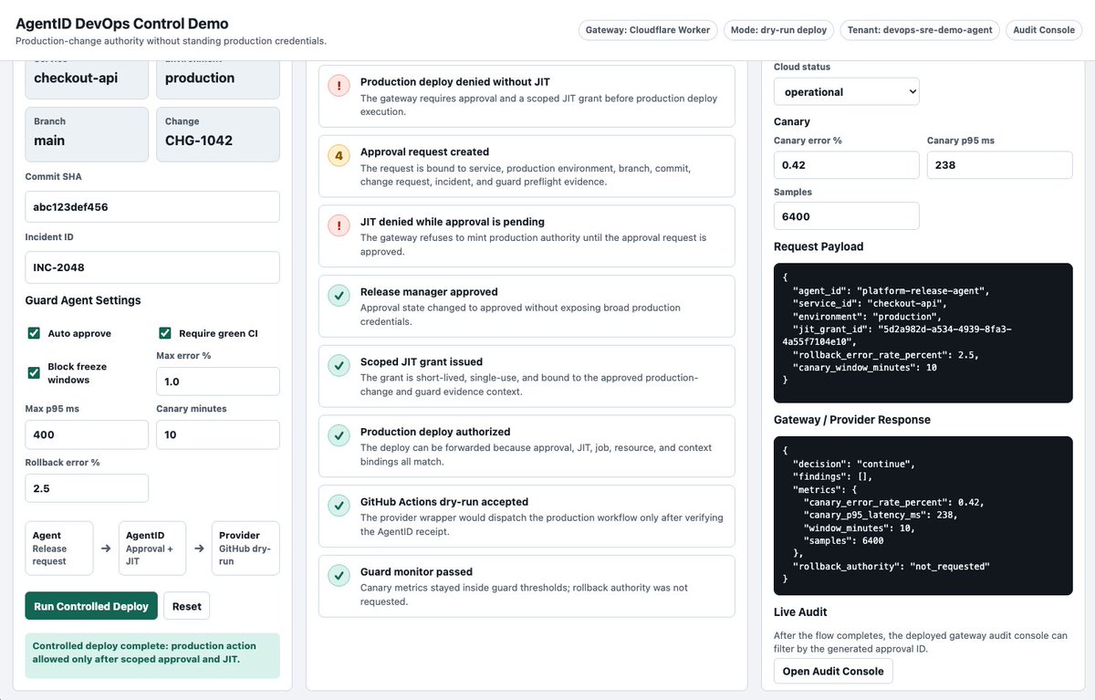Click the Production deploy denied without JIT title
The image size is (1095, 700).
click(x=455, y=82)
